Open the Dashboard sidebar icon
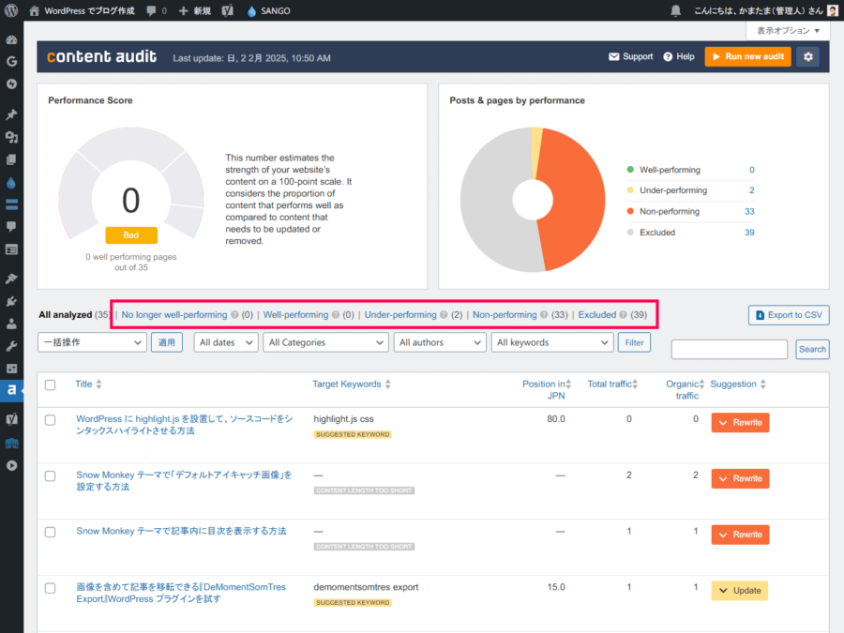 (x=11, y=39)
